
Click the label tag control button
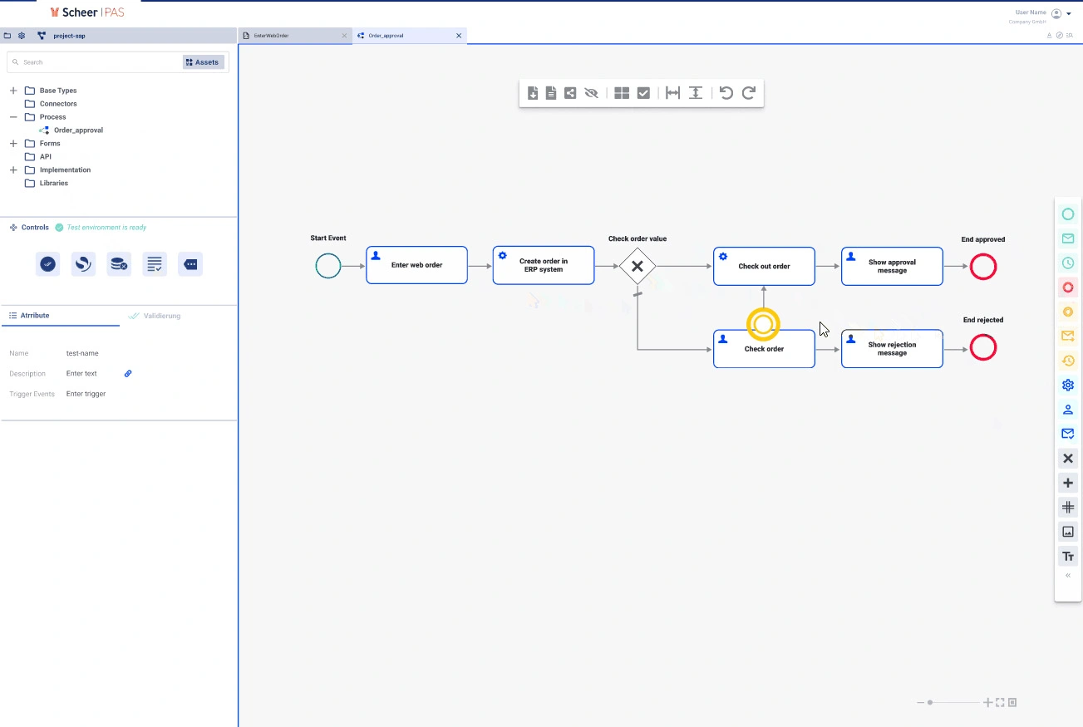pos(190,264)
